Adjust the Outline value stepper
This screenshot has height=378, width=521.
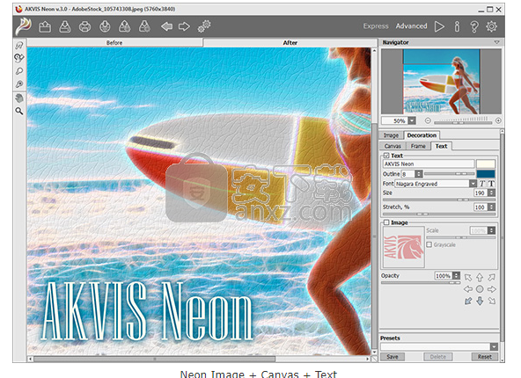[x=419, y=174]
